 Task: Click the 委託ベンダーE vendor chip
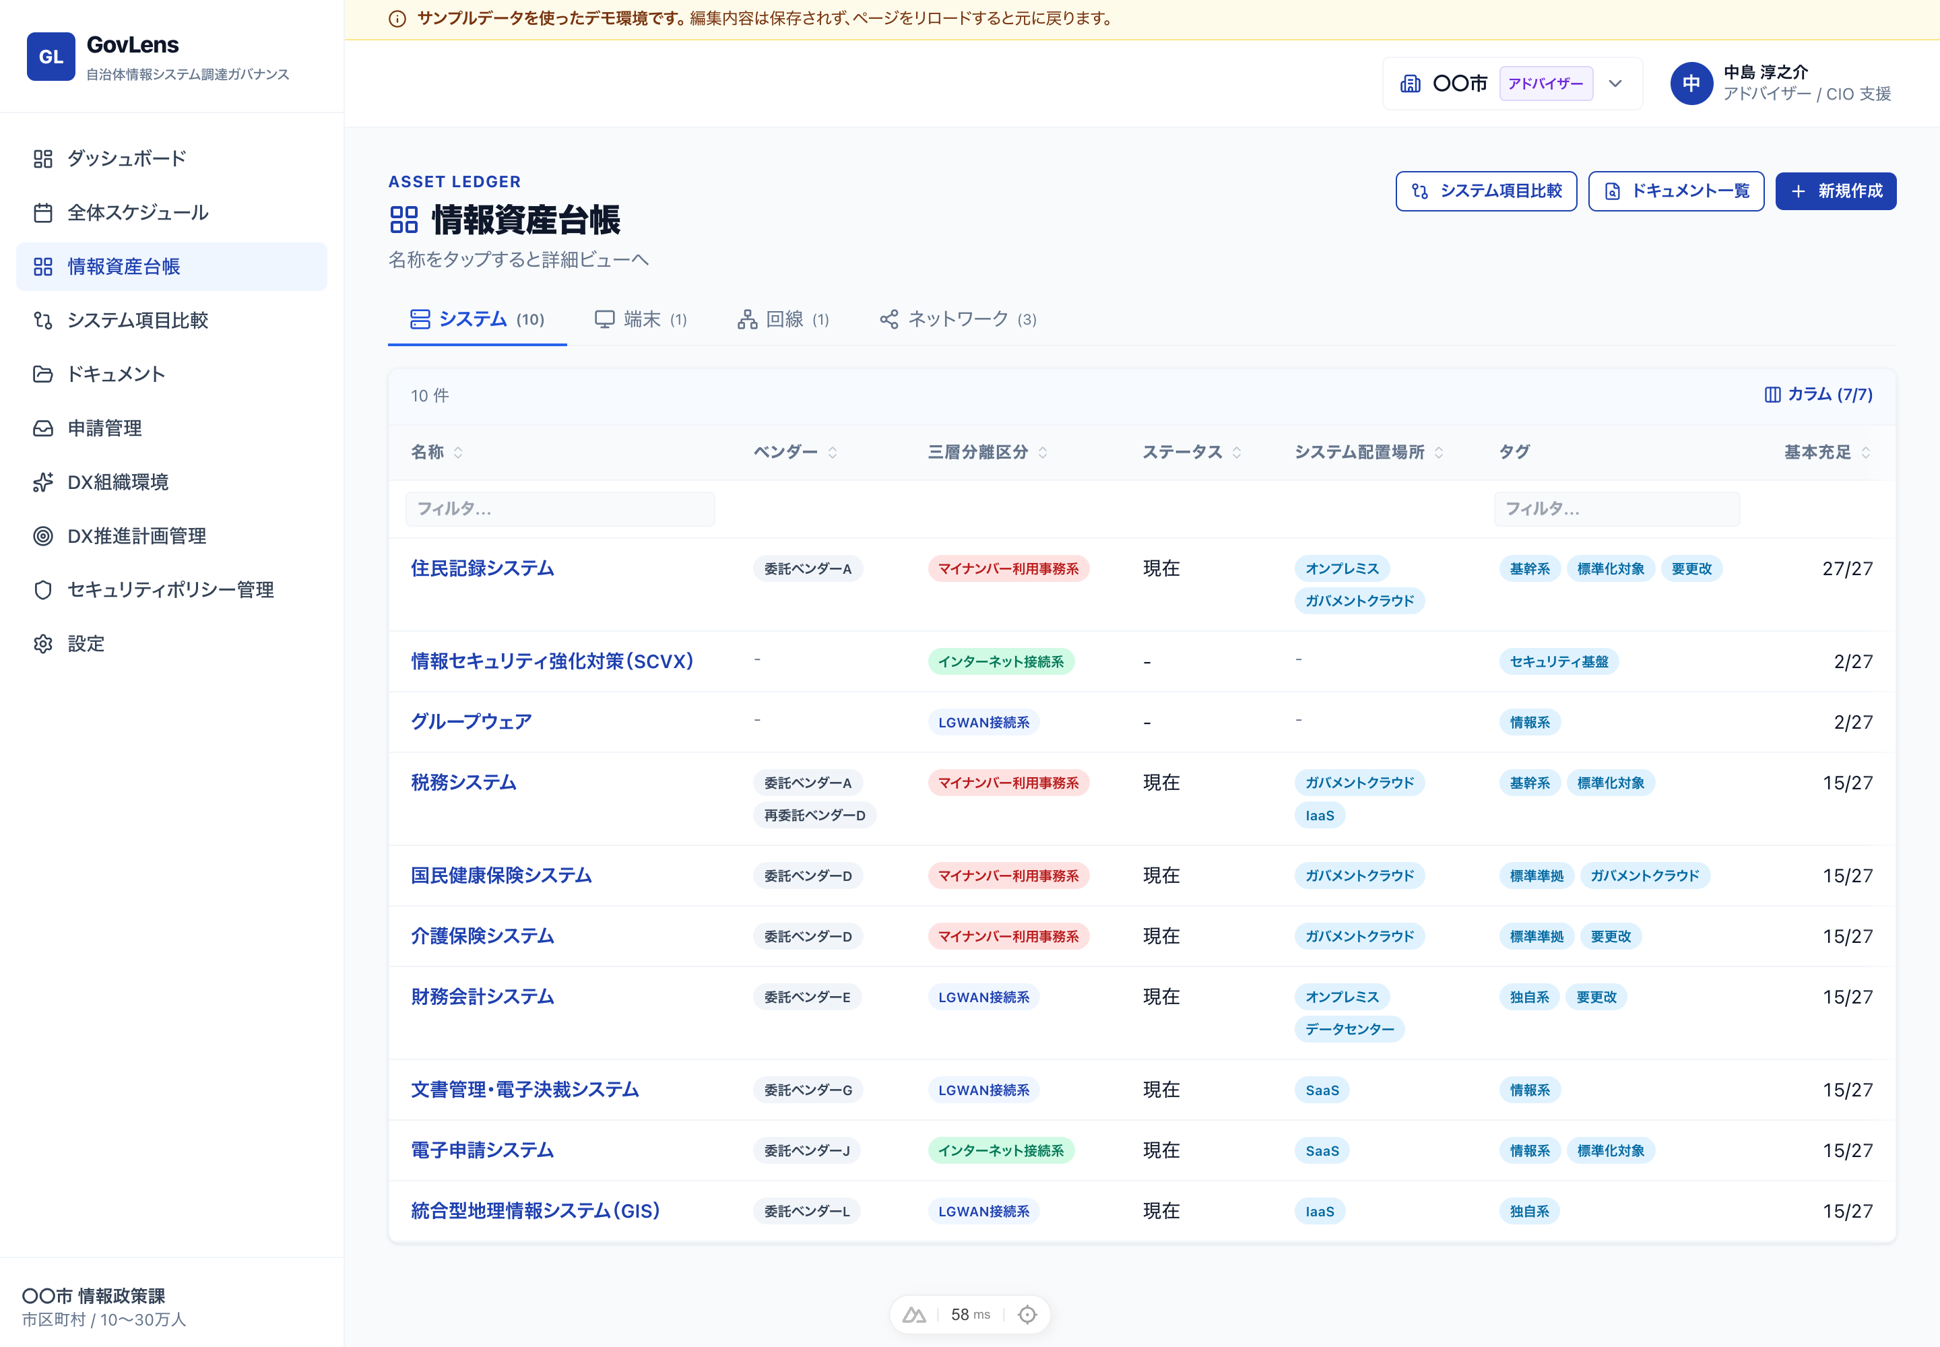[807, 998]
